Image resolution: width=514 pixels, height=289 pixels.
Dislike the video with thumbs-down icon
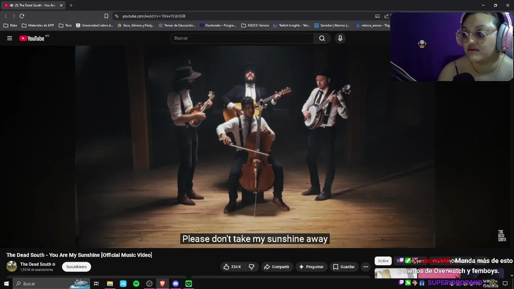[x=251, y=267]
